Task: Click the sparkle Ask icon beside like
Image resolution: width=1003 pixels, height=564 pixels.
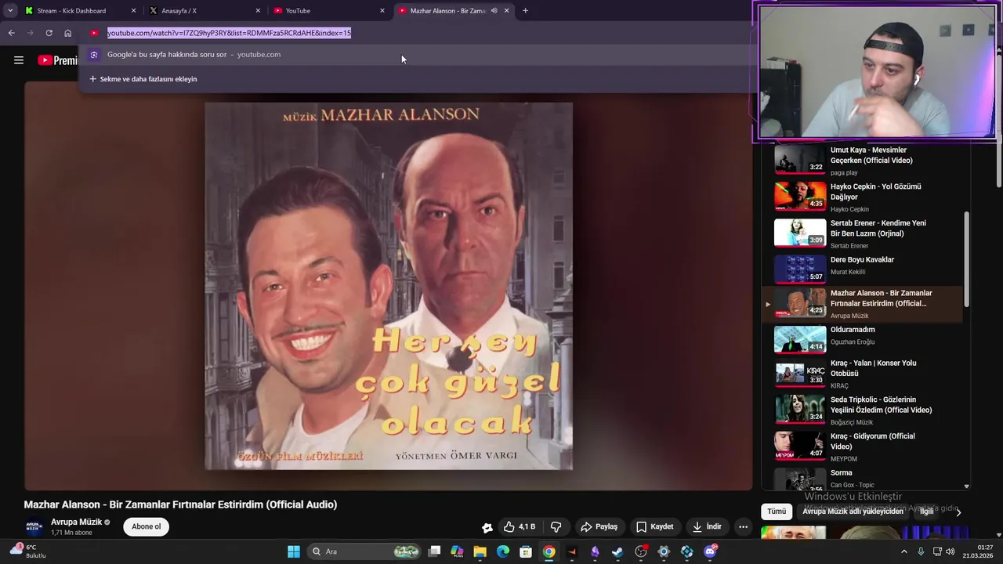Action: (x=487, y=527)
